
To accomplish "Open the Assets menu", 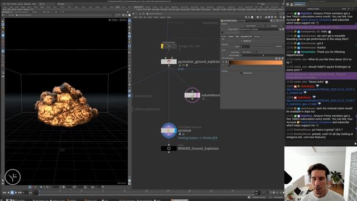I will click(20, 4).
